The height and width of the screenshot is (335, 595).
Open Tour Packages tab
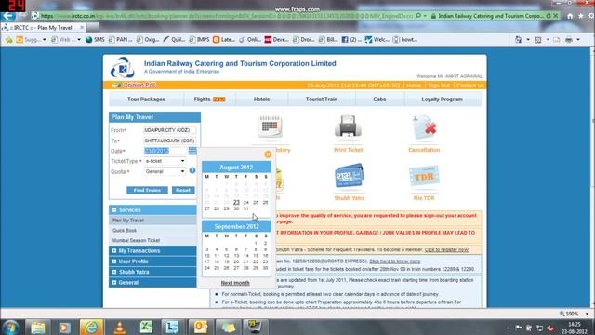[146, 100]
